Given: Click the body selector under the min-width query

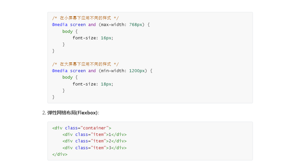Looking at the screenshot, I should (x=67, y=77).
